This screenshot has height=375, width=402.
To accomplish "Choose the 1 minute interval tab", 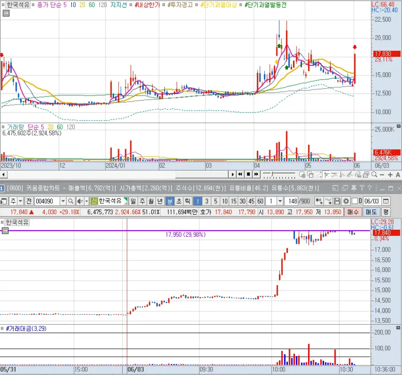I will tap(197, 201).
